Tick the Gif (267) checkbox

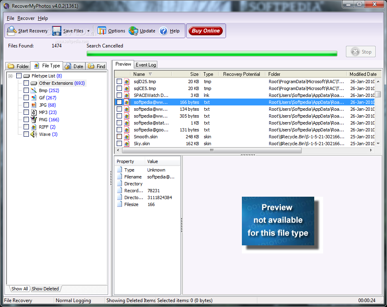(26, 97)
